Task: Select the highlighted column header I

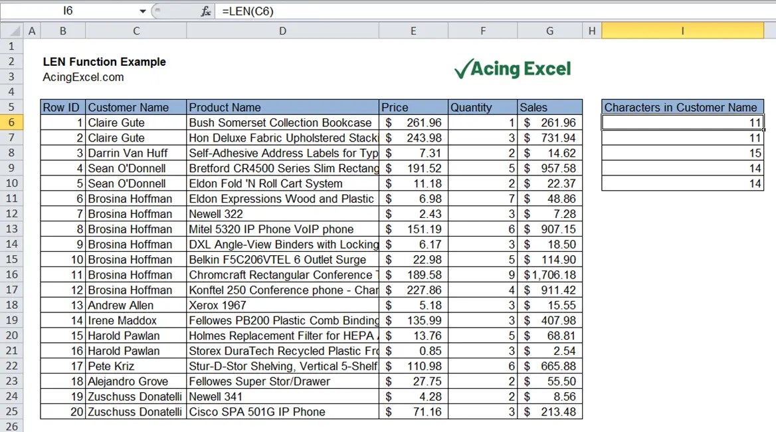Action: (682, 31)
